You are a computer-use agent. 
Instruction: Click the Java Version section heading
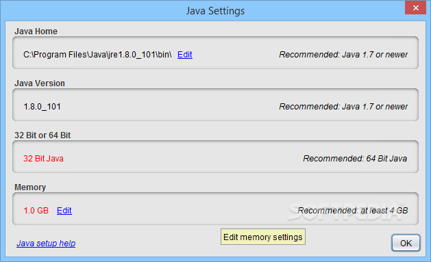click(x=40, y=83)
